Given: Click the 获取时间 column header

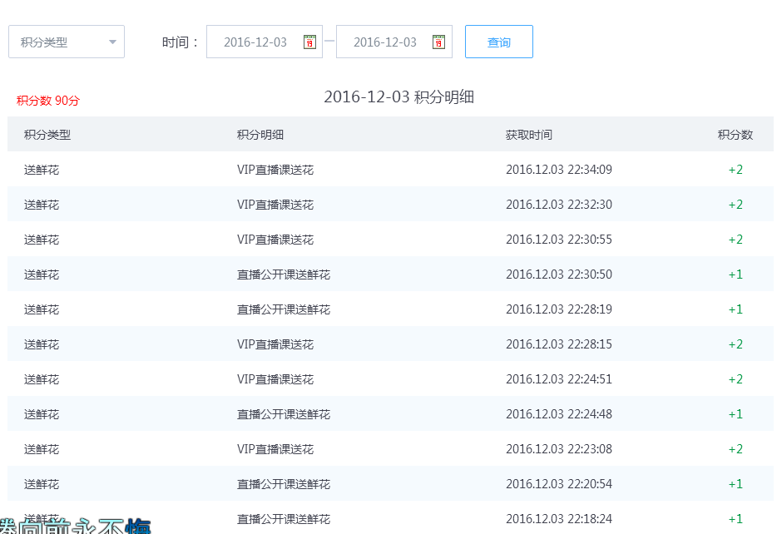Looking at the screenshot, I should click(529, 135).
